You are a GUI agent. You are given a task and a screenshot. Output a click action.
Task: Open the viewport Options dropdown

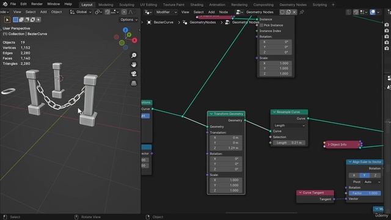[129, 20]
